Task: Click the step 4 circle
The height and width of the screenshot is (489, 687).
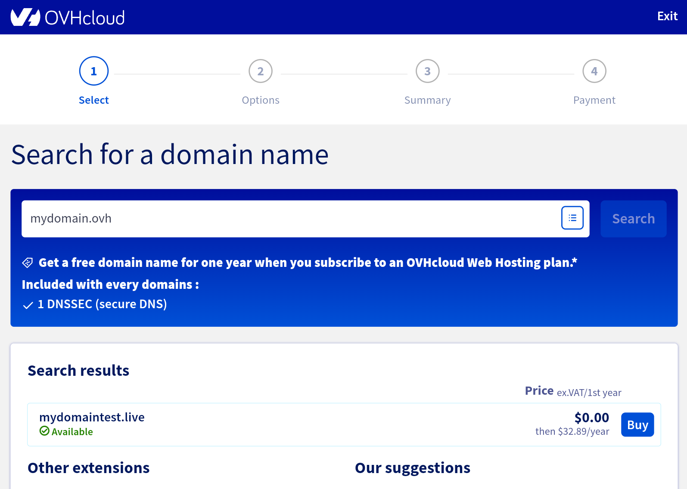Action: (x=594, y=71)
